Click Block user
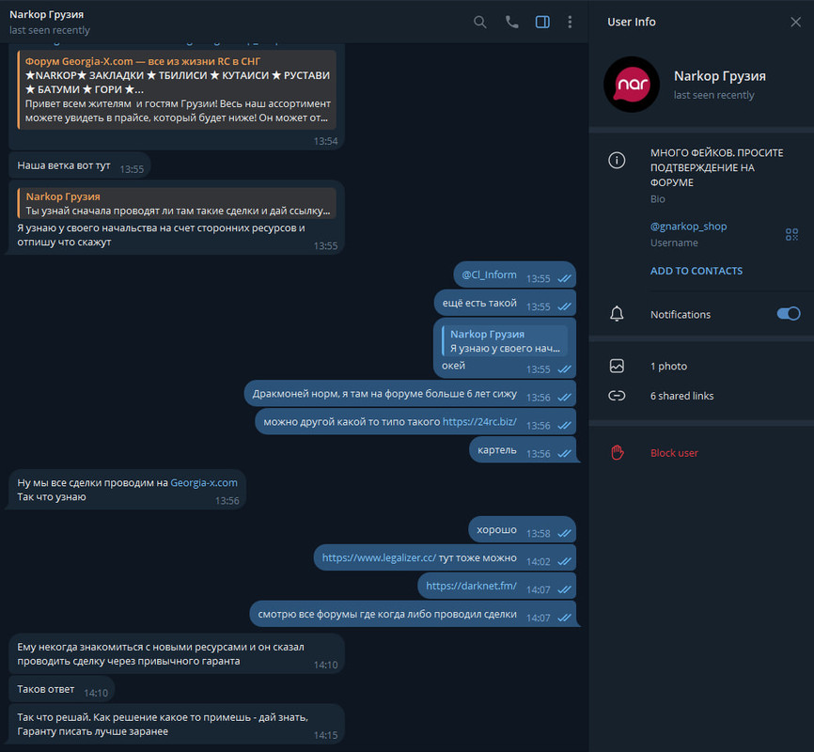The width and height of the screenshot is (814, 752). (x=674, y=453)
